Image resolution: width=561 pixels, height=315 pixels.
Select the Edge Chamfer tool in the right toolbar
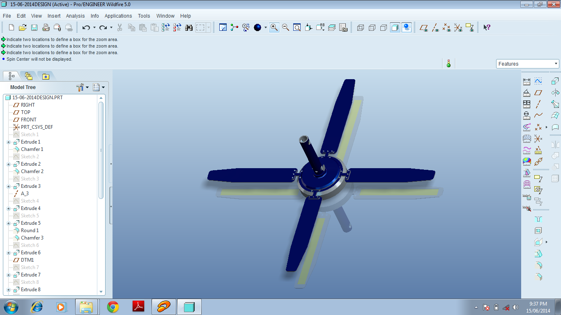[x=538, y=277]
